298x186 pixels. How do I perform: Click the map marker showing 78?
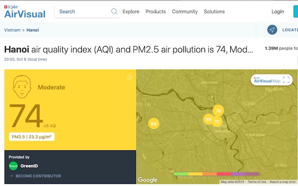pos(218,111)
